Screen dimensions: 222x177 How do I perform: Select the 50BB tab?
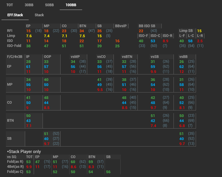point(49,5)
